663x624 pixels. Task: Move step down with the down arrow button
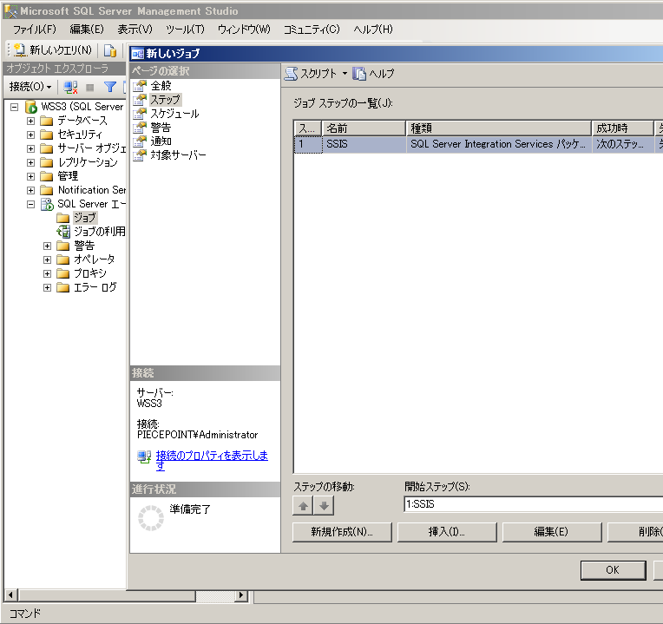pyautogui.click(x=324, y=506)
